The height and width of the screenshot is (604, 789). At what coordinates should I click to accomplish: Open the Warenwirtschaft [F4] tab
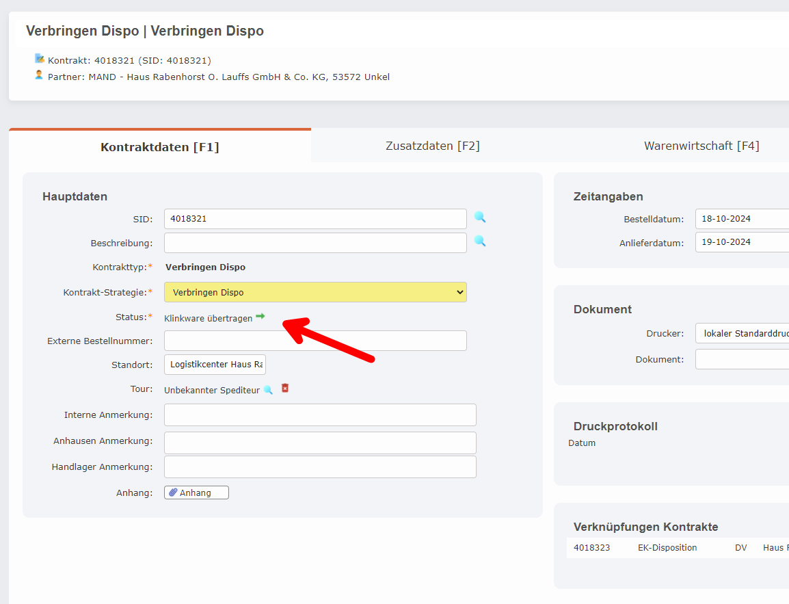coord(701,145)
